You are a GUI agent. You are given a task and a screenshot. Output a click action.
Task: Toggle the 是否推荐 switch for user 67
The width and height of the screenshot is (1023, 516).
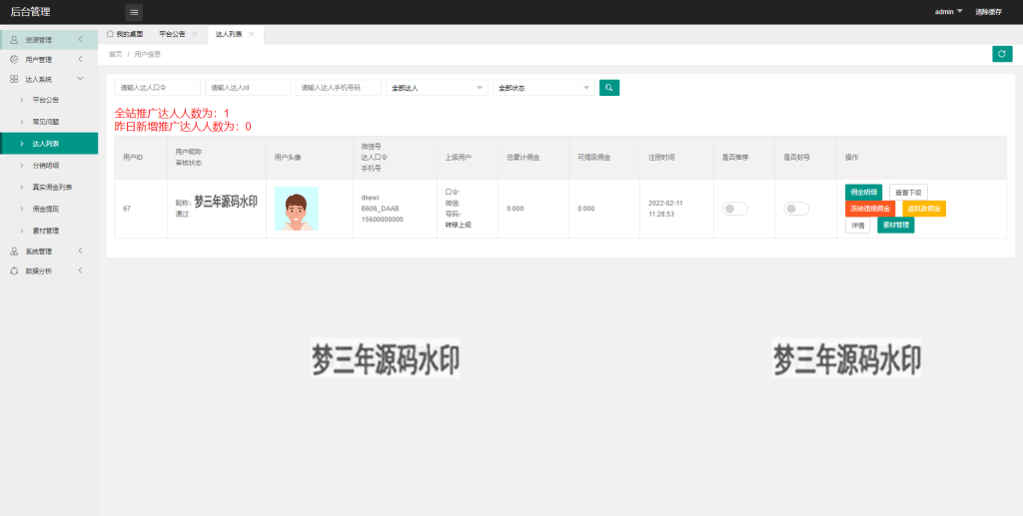[x=734, y=209]
